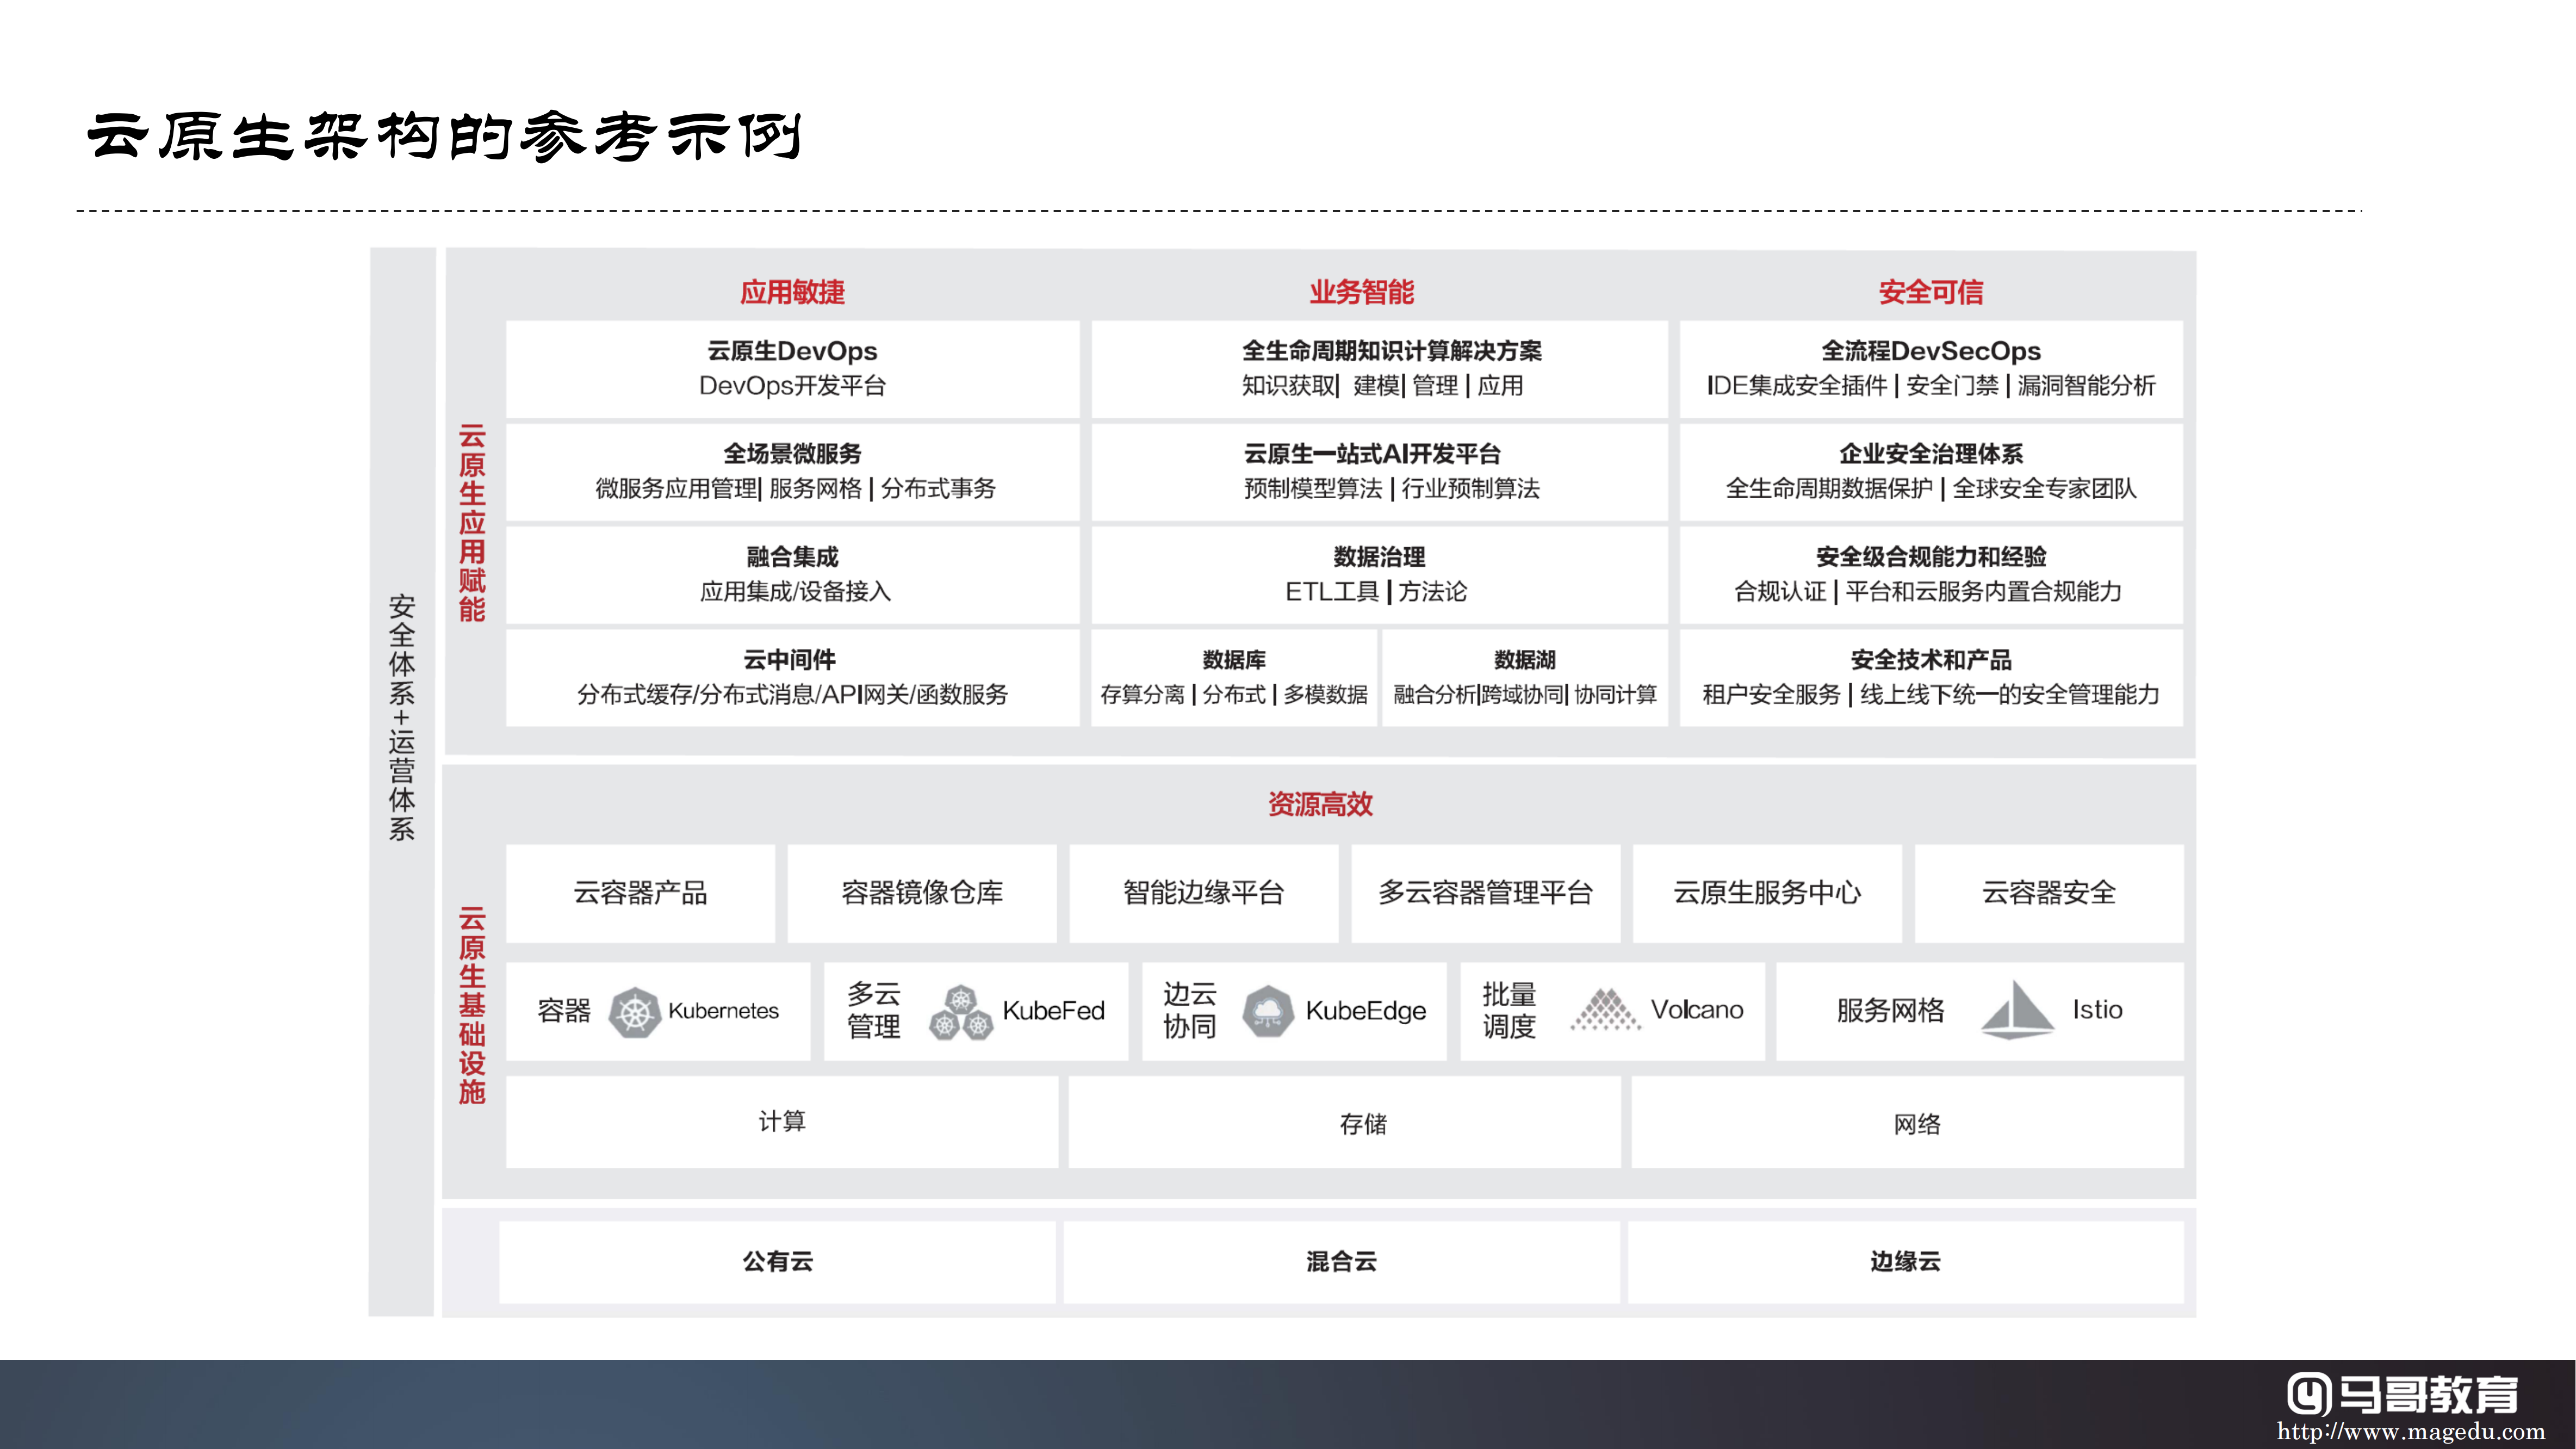Click the 数据湖 box
Image resolution: width=2576 pixels, height=1449 pixels.
1524,677
